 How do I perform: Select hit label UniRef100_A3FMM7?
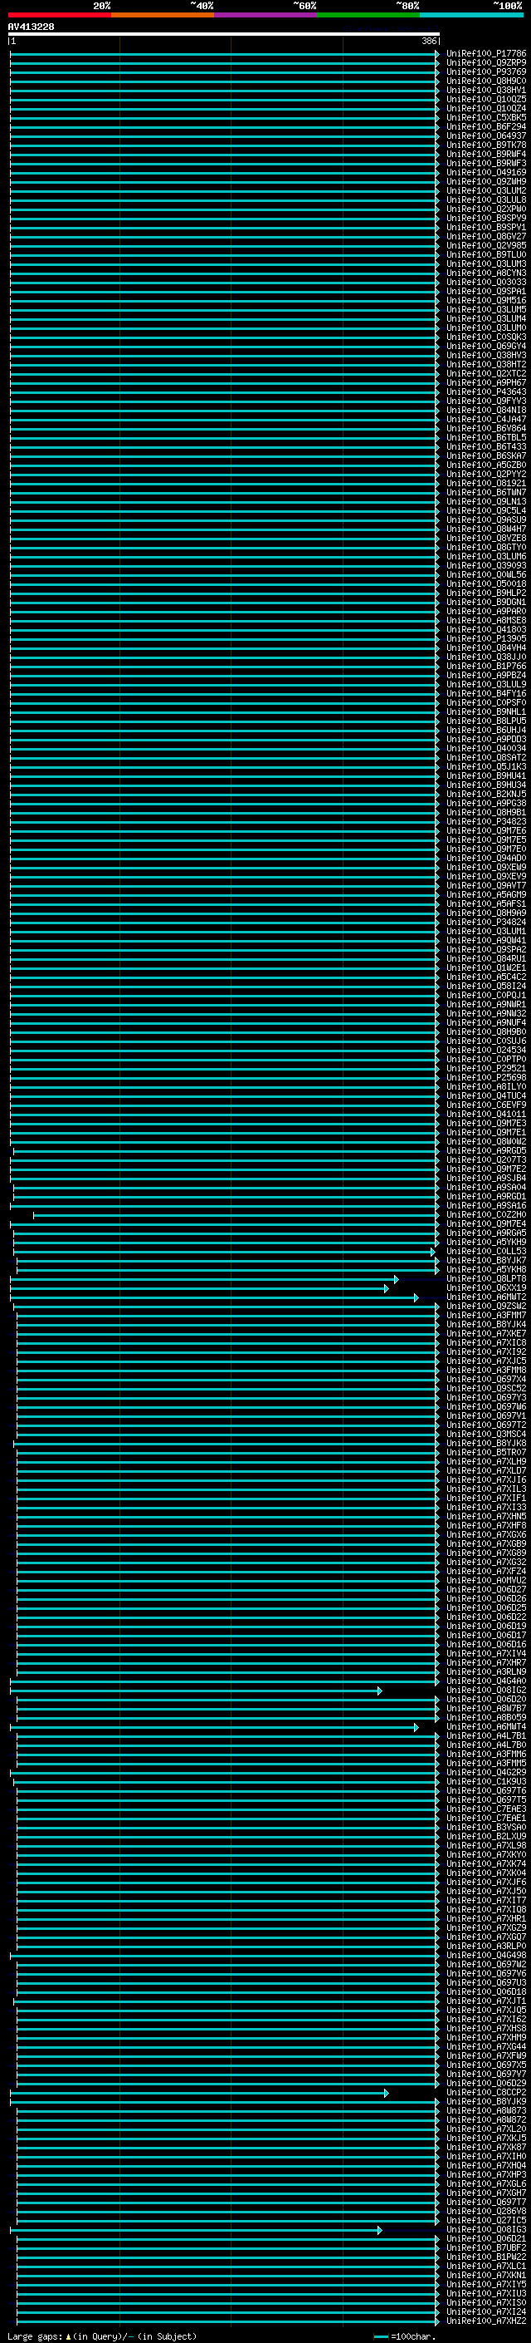click(485, 1315)
